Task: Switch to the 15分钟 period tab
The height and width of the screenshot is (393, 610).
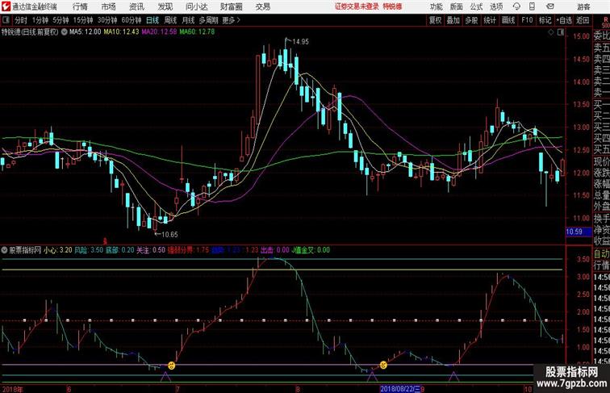Action: coord(83,20)
